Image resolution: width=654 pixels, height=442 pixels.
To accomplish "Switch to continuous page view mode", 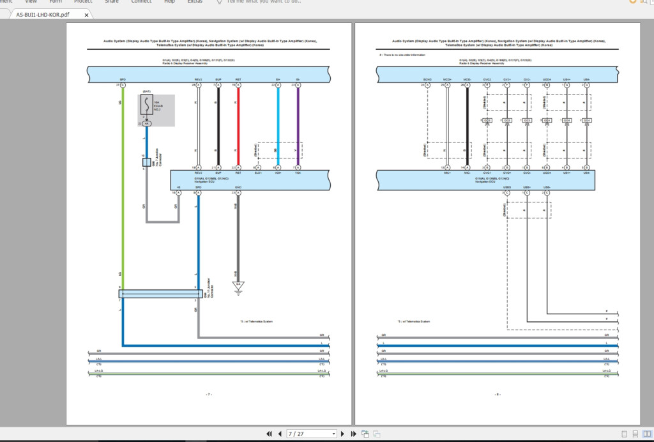I will 635,434.
